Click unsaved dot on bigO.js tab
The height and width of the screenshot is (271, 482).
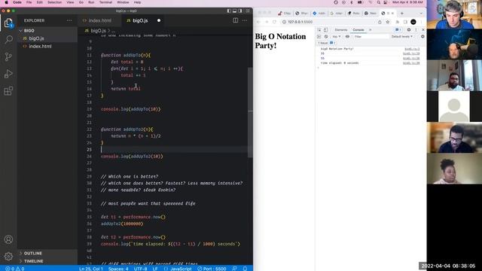tap(159, 20)
